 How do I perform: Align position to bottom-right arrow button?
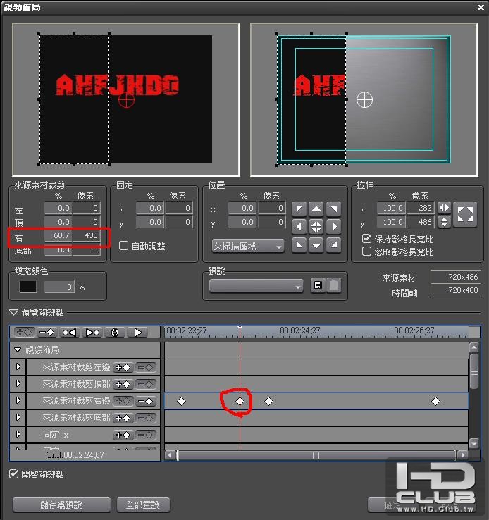tap(333, 244)
